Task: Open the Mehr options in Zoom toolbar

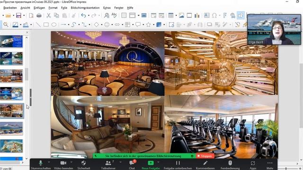Action: pos(270,165)
